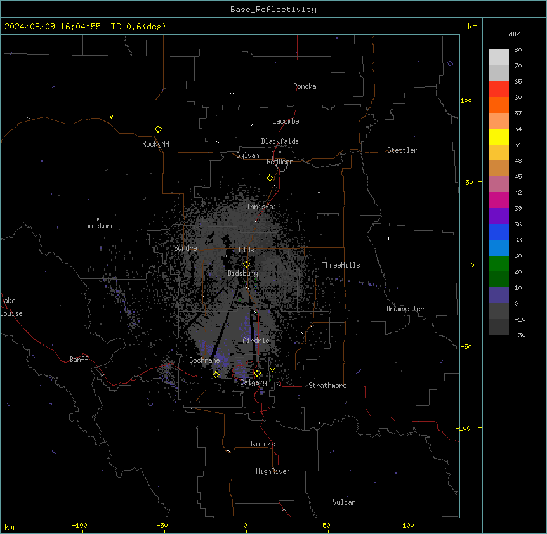Click the Innisfail label
The height and width of the screenshot is (534, 547).
[x=263, y=207]
